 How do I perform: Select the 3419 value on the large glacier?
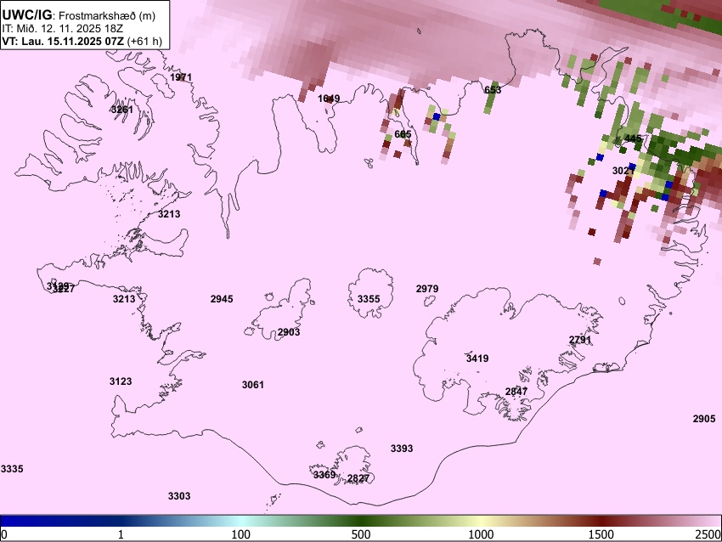click(x=477, y=358)
